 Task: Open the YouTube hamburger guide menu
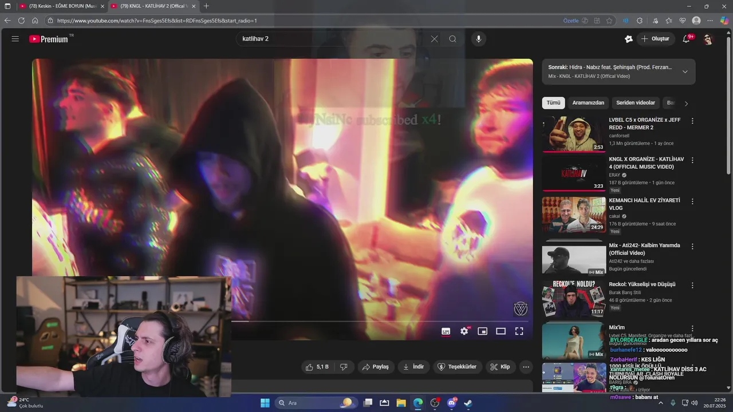(15, 39)
